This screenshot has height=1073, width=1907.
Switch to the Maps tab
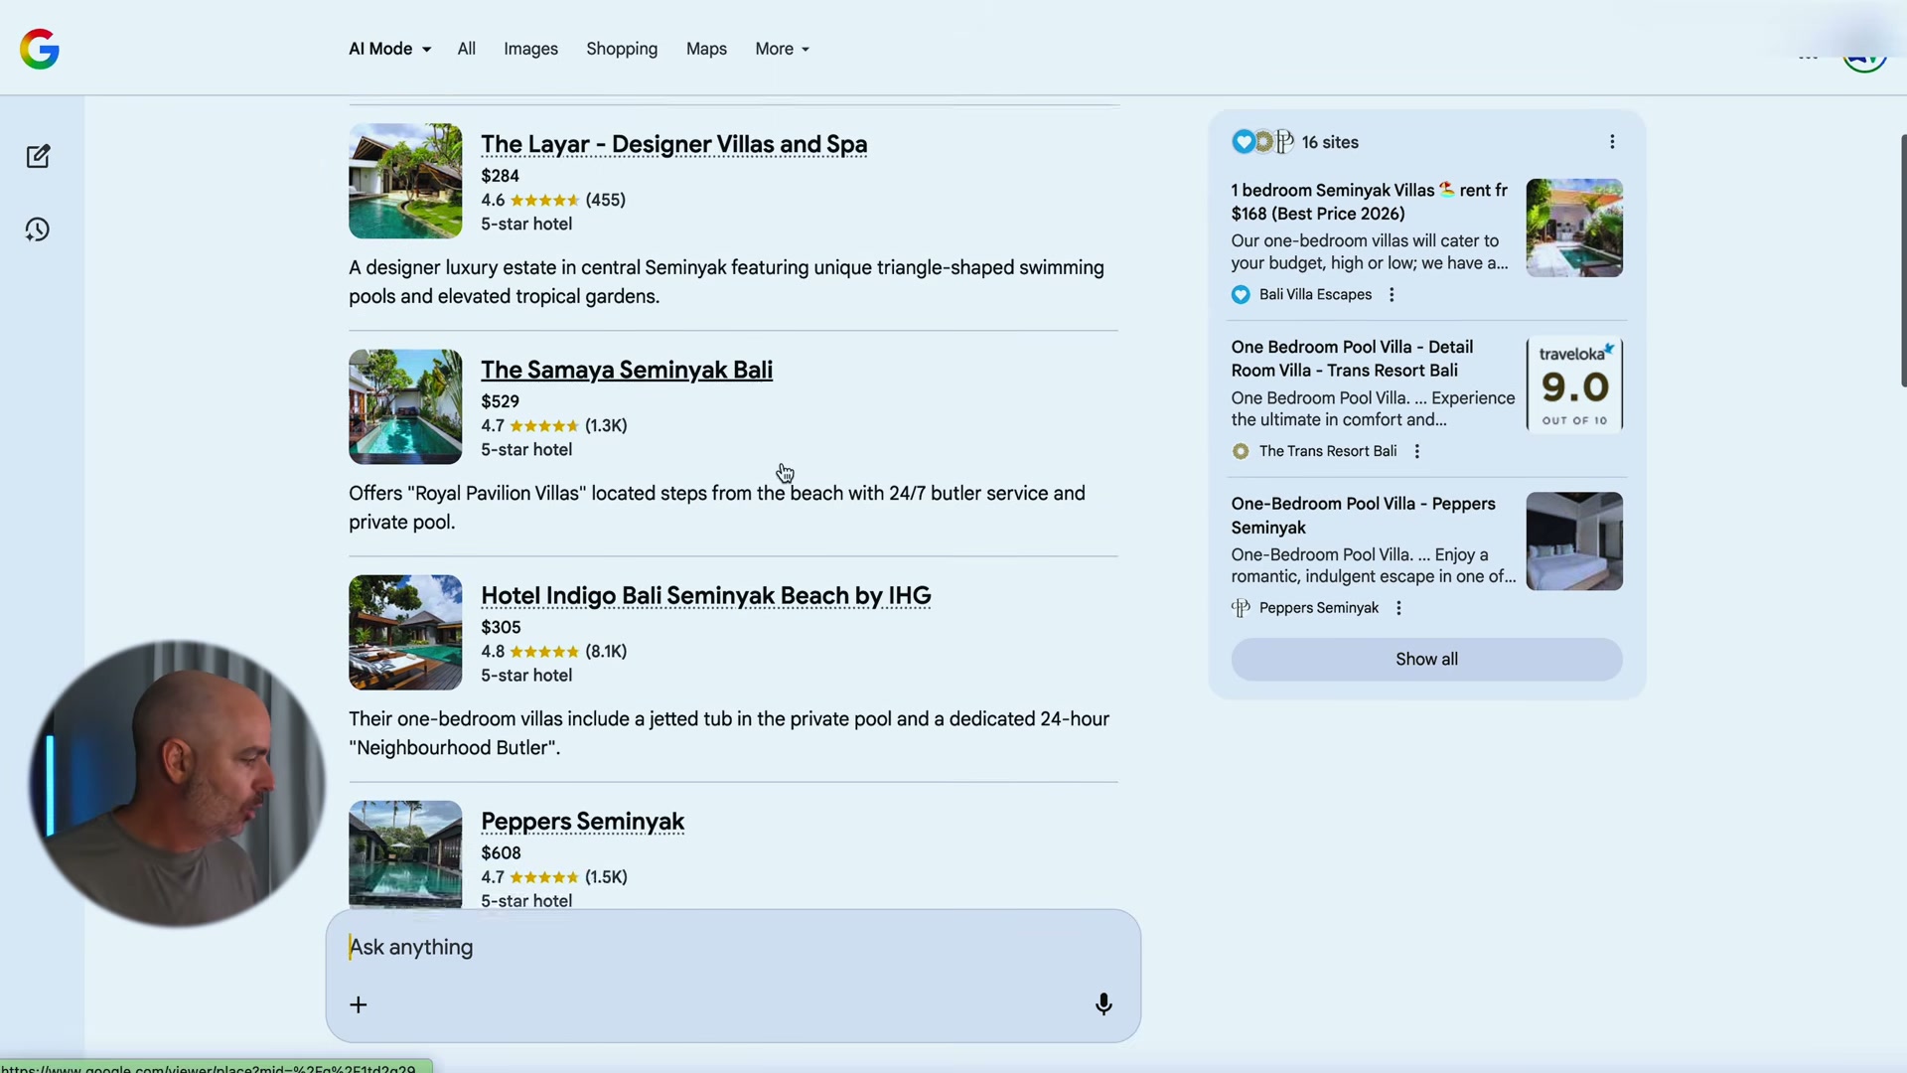(706, 49)
